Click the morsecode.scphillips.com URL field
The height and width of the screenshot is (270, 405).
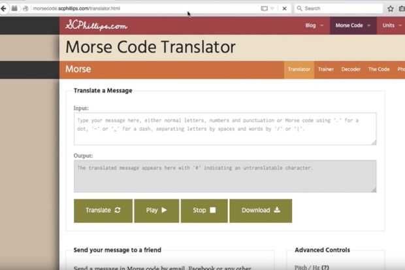[144, 8]
